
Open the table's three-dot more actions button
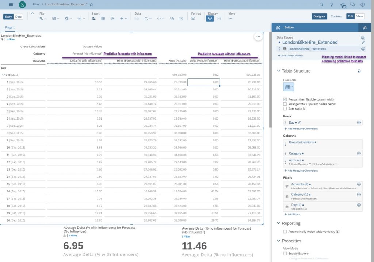point(258,36)
